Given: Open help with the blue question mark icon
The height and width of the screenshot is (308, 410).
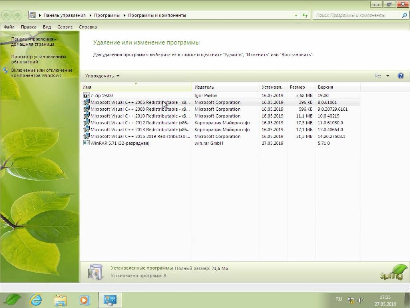Looking at the screenshot, I should coord(400,76).
